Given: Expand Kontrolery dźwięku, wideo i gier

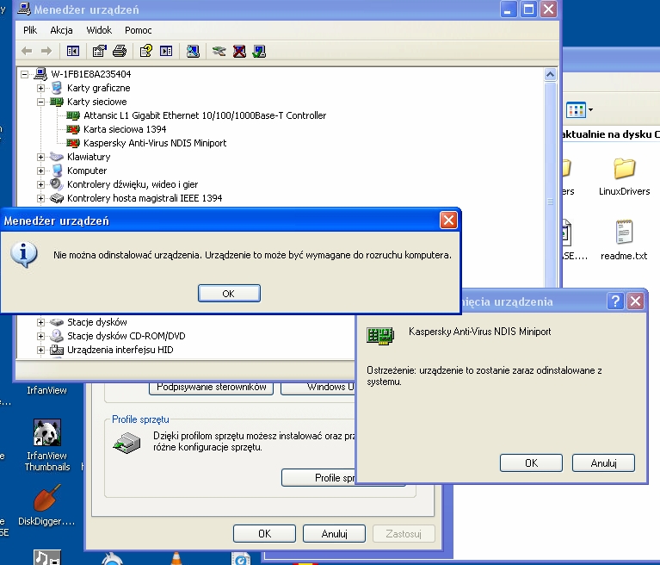Looking at the screenshot, I should pos(40,184).
